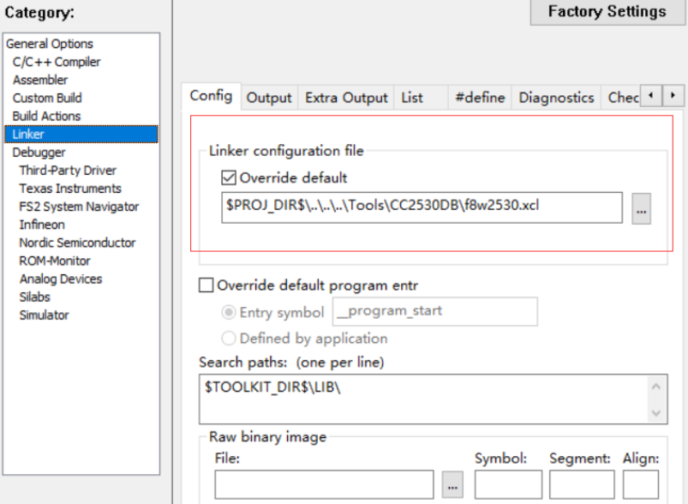Switch to Extra Output tab
This screenshot has height=504, width=688.
[x=346, y=98]
